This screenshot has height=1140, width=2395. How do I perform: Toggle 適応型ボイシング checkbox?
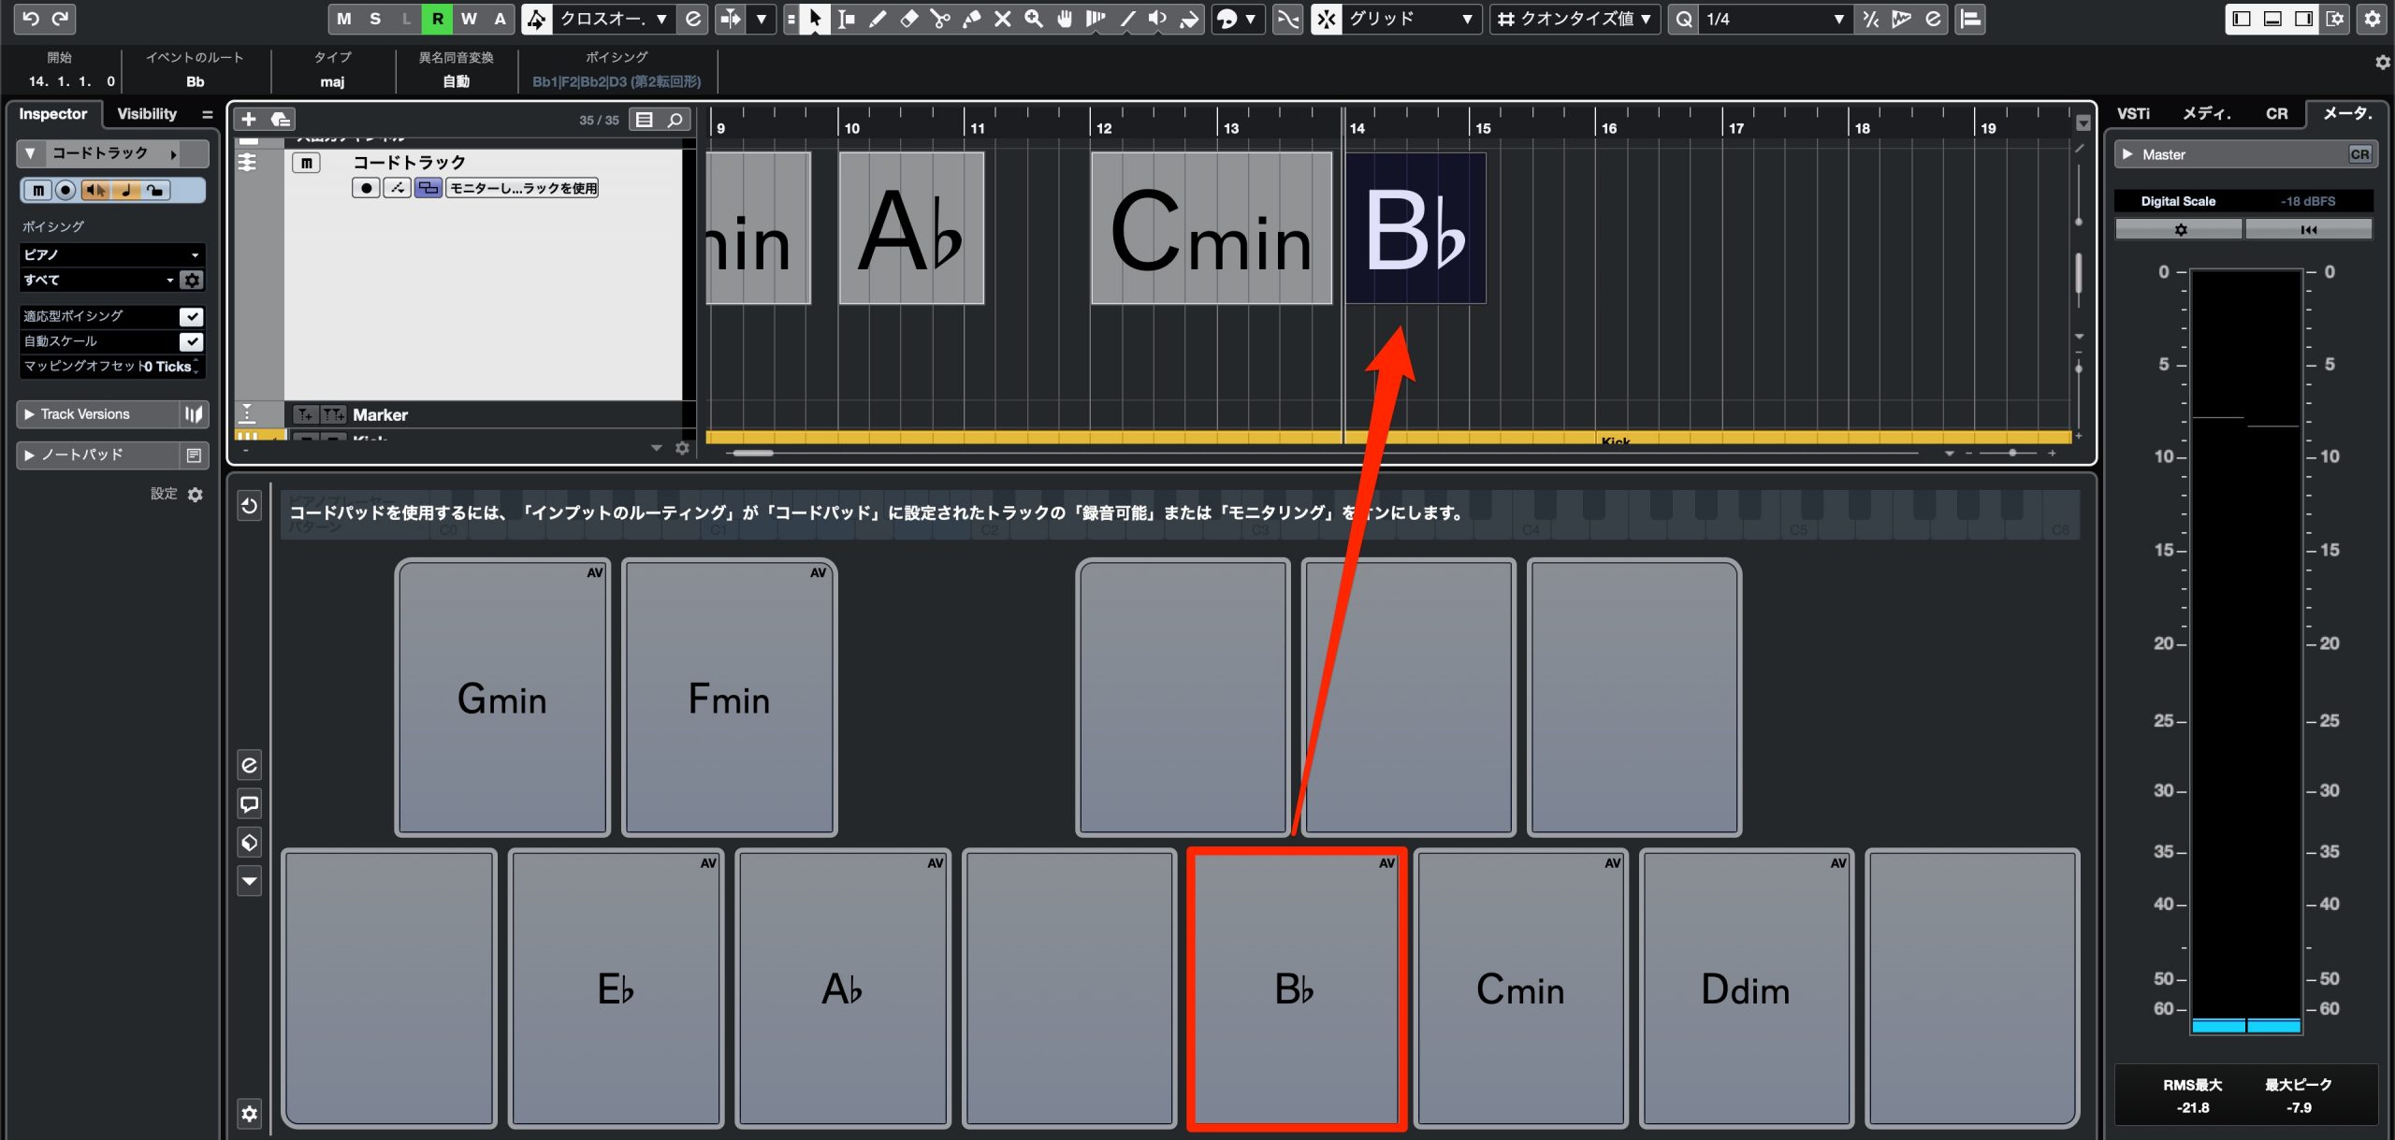tap(191, 316)
